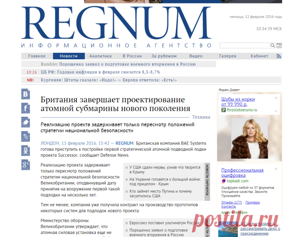Open the Шубы из норки ad link

[x=238, y=102]
